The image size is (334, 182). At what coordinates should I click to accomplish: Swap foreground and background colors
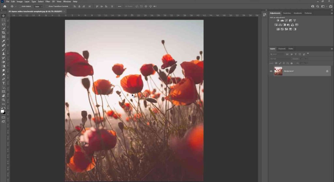pos(5,108)
